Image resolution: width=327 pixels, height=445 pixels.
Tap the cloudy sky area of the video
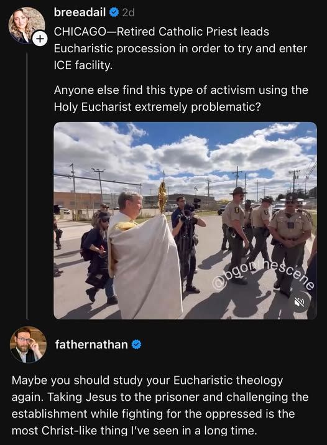pyautogui.click(x=185, y=153)
